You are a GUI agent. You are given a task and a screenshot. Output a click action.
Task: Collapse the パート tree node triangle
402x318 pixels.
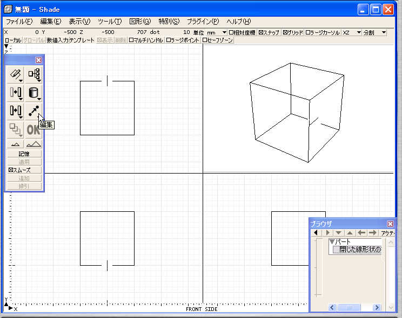click(x=332, y=241)
